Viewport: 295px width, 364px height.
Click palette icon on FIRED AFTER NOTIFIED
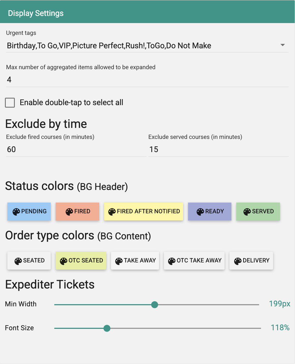point(112,212)
